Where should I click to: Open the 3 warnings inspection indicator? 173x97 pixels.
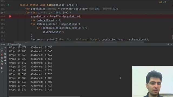[x=161, y=2]
